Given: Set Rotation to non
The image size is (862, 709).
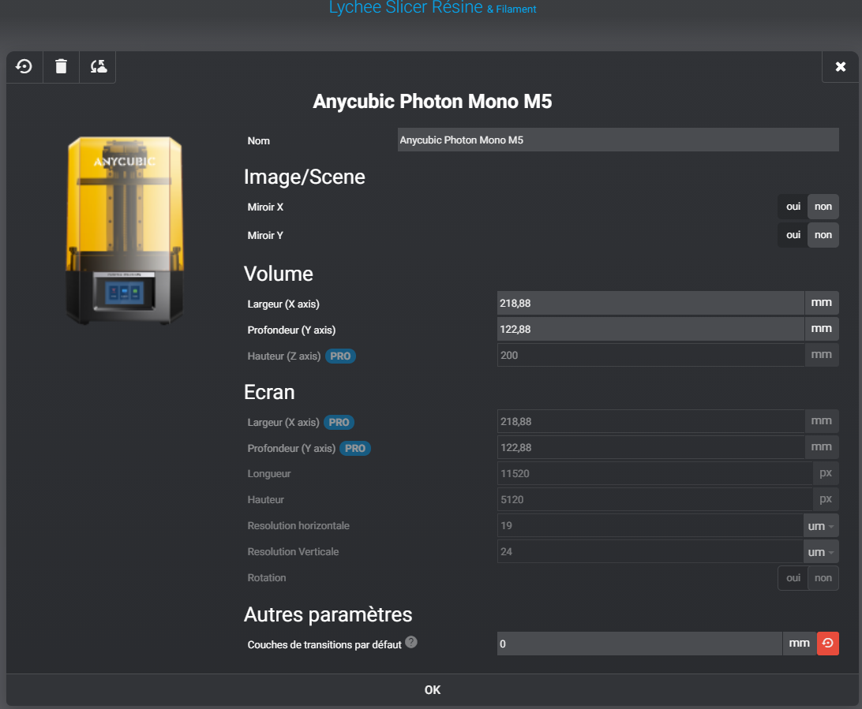Looking at the screenshot, I should (823, 578).
